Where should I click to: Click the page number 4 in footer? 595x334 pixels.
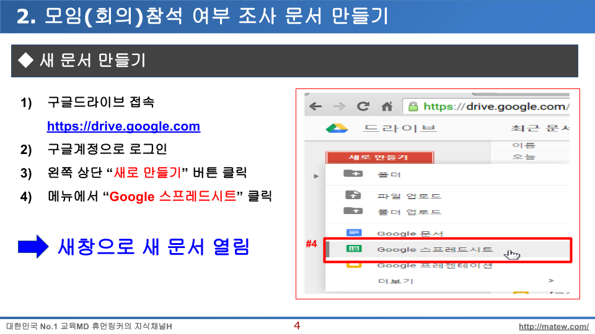click(x=297, y=326)
